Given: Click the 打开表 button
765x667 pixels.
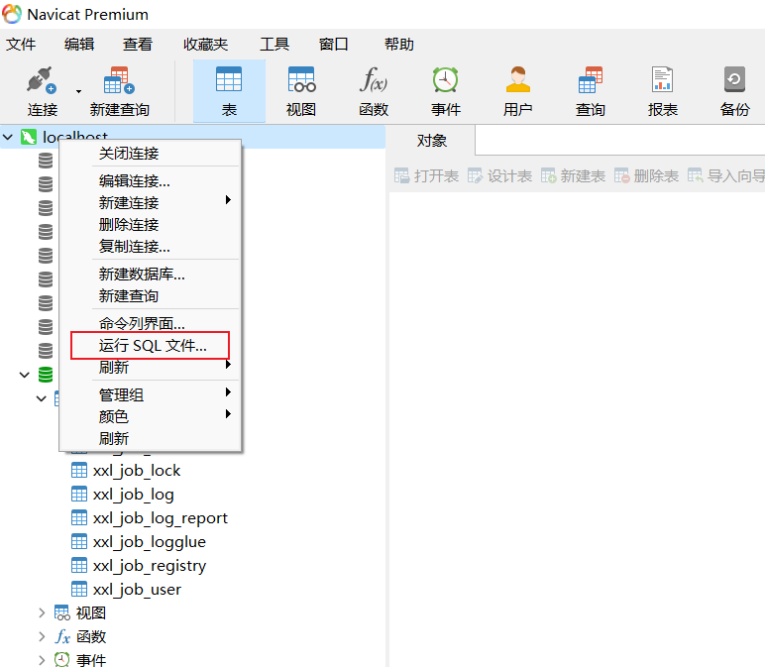Looking at the screenshot, I should point(426,175).
